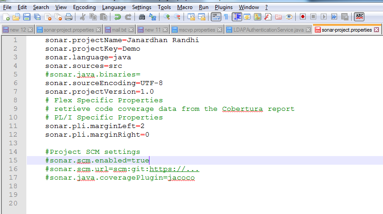Open the Search menu

click(x=41, y=7)
